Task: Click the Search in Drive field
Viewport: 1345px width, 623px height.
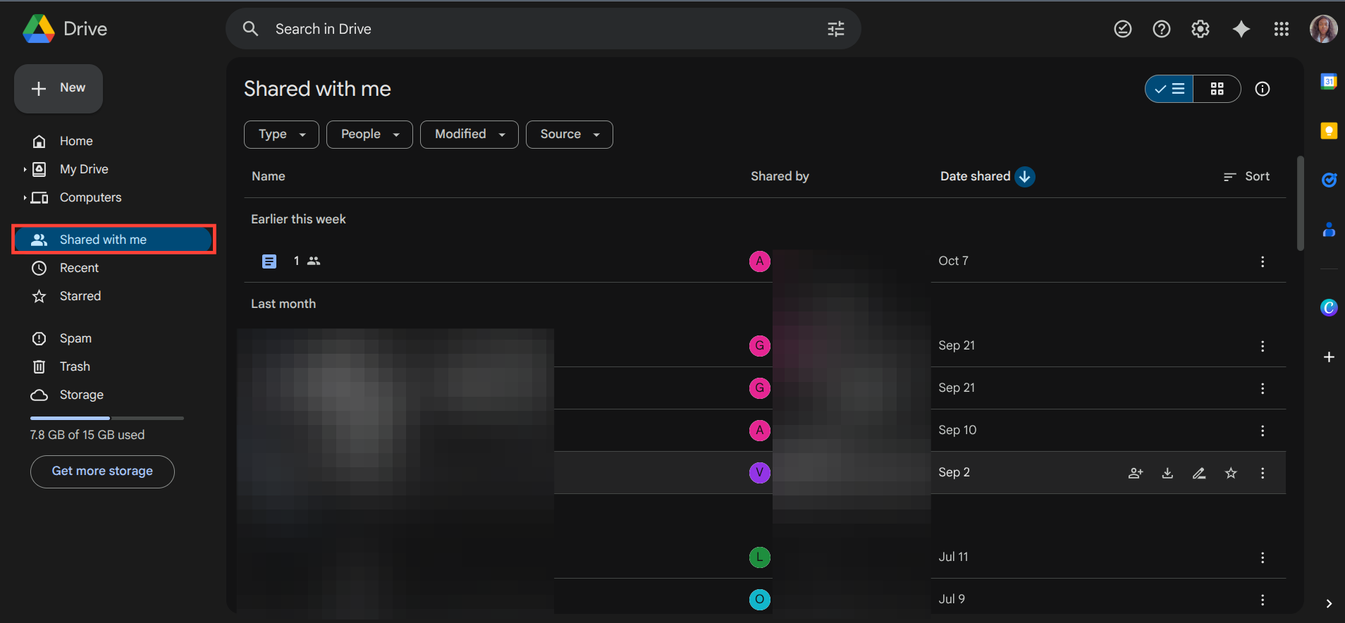Action: (536, 29)
